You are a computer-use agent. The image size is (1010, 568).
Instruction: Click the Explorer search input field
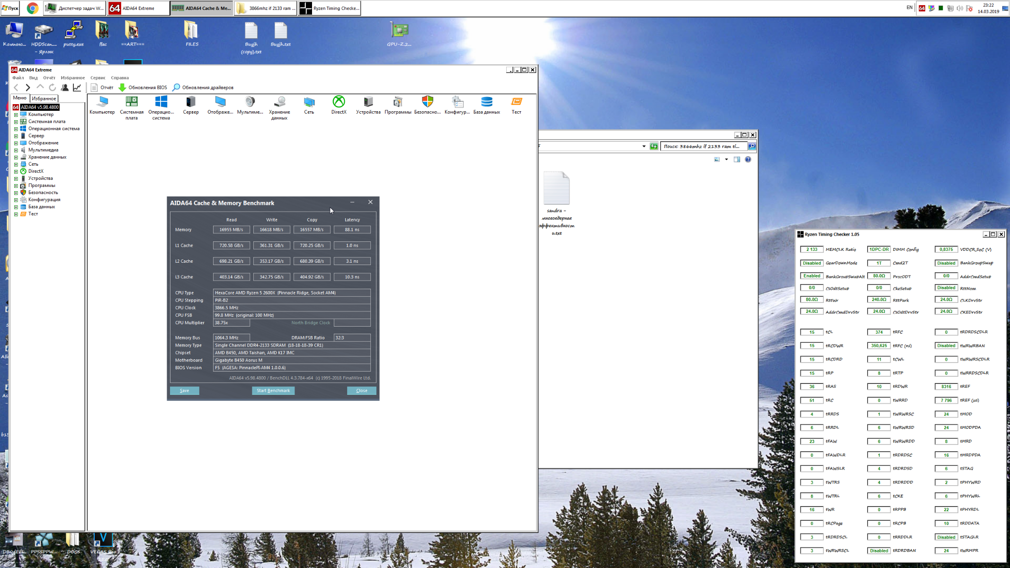(x=703, y=146)
